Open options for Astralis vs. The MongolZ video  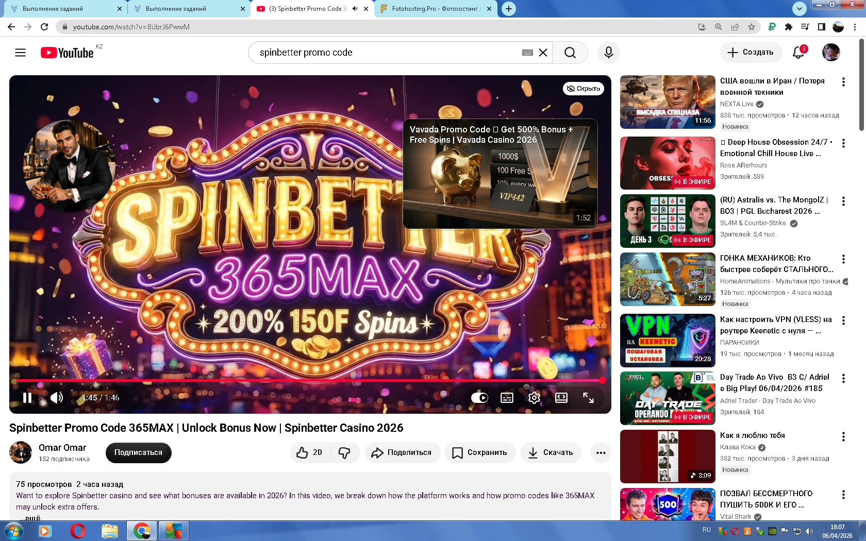click(843, 201)
